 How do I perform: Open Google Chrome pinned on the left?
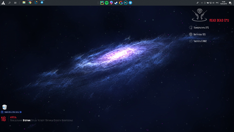point(30,2)
